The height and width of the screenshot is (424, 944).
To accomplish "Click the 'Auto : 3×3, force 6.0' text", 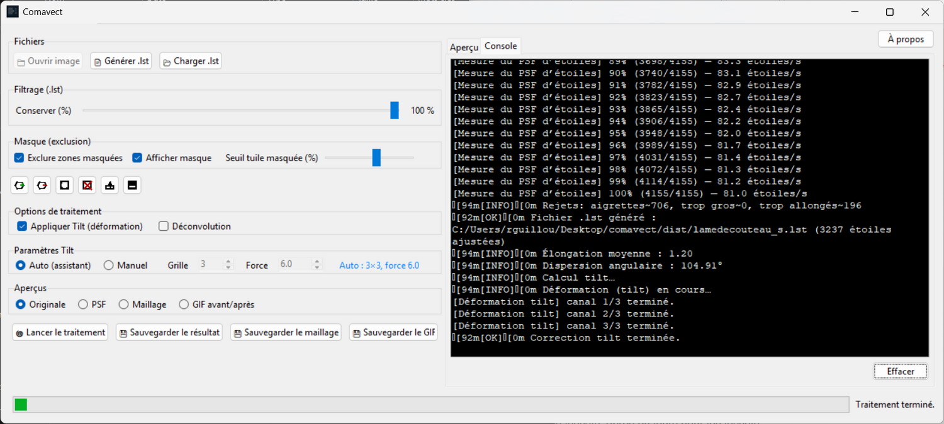I will point(379,265).
